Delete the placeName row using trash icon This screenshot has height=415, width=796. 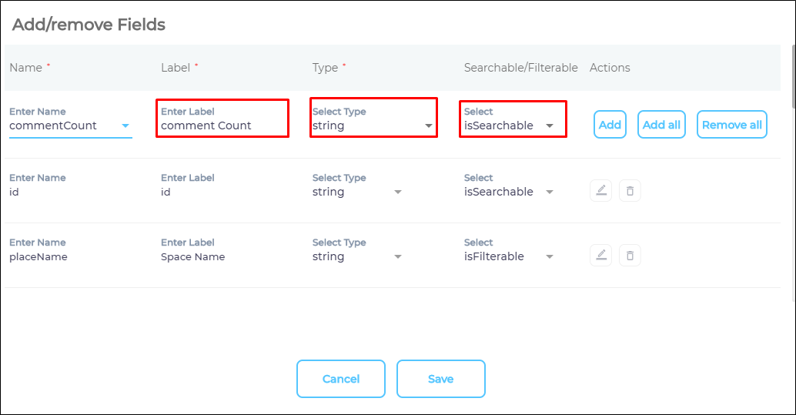pos(630,256)
